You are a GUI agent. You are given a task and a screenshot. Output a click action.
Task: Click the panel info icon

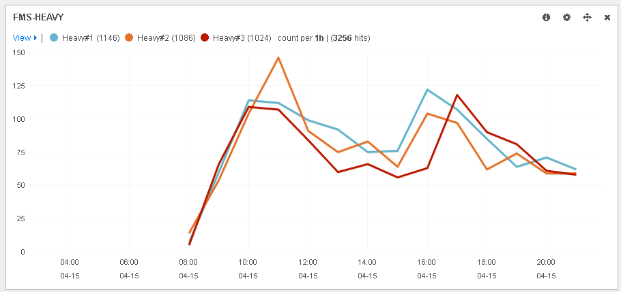tap(546, 17)
